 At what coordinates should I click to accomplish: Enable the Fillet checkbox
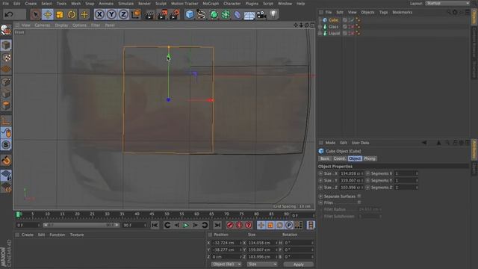tap(359, 202)
